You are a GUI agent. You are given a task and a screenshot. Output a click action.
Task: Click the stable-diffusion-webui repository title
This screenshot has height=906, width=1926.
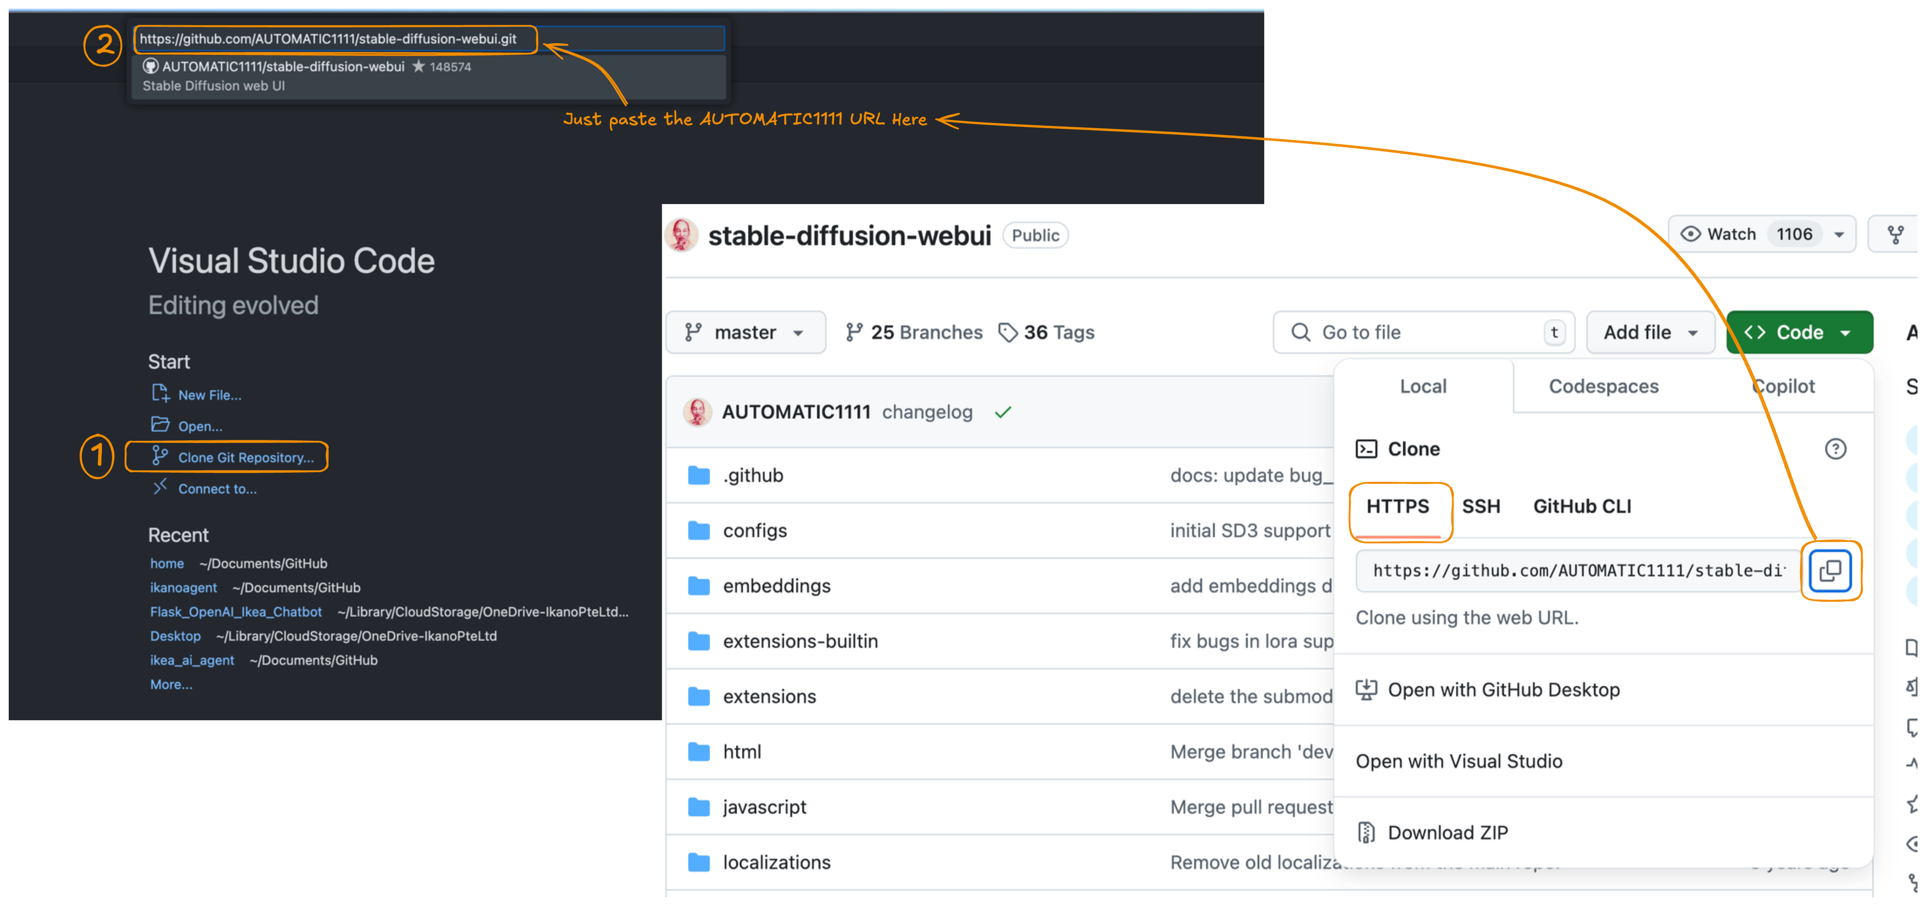(849, 235)
